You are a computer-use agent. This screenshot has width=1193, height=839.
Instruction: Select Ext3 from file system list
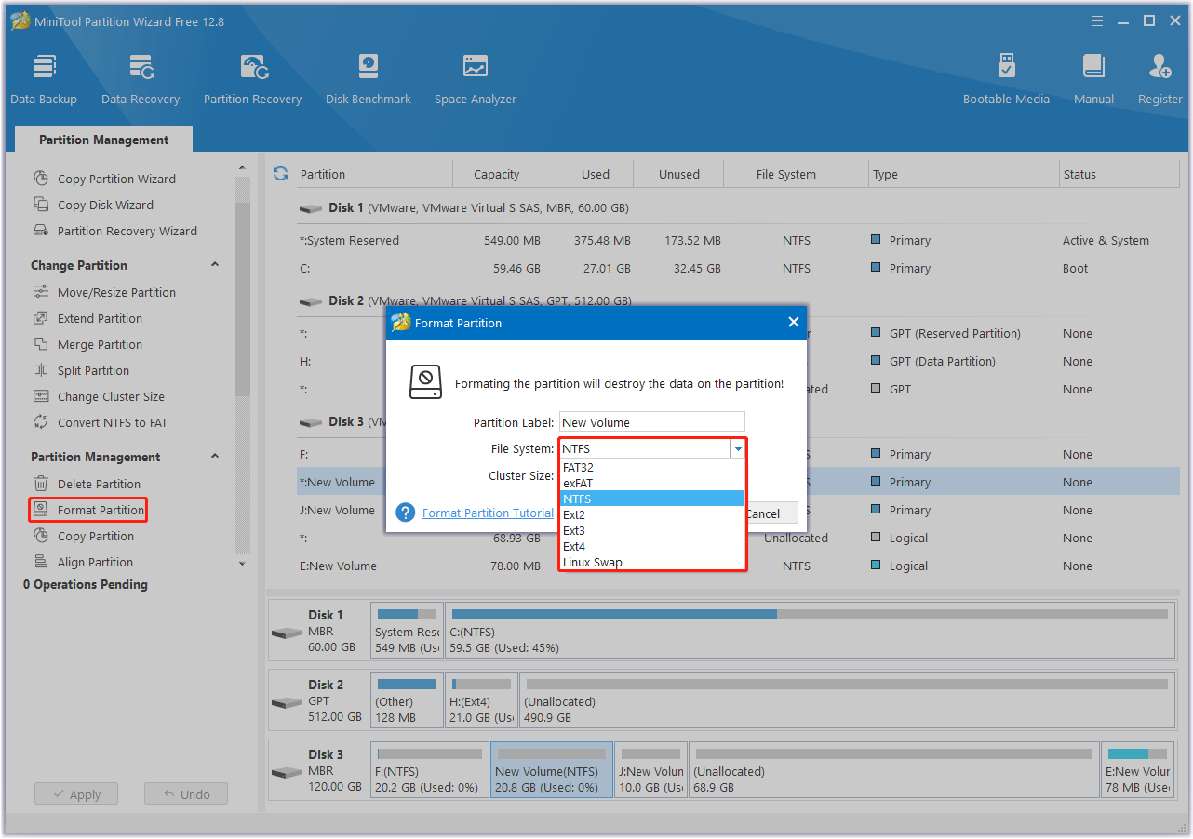[x=651, y=531]
